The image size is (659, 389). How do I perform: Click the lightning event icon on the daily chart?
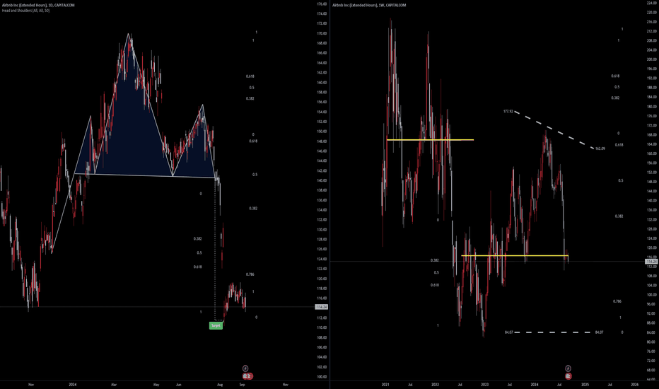click(x=245, y=368)
